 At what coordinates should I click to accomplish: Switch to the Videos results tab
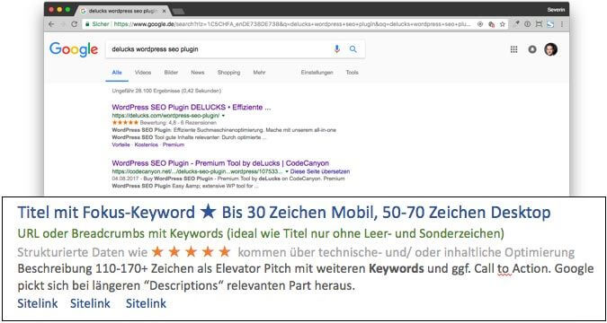(143, 73)
